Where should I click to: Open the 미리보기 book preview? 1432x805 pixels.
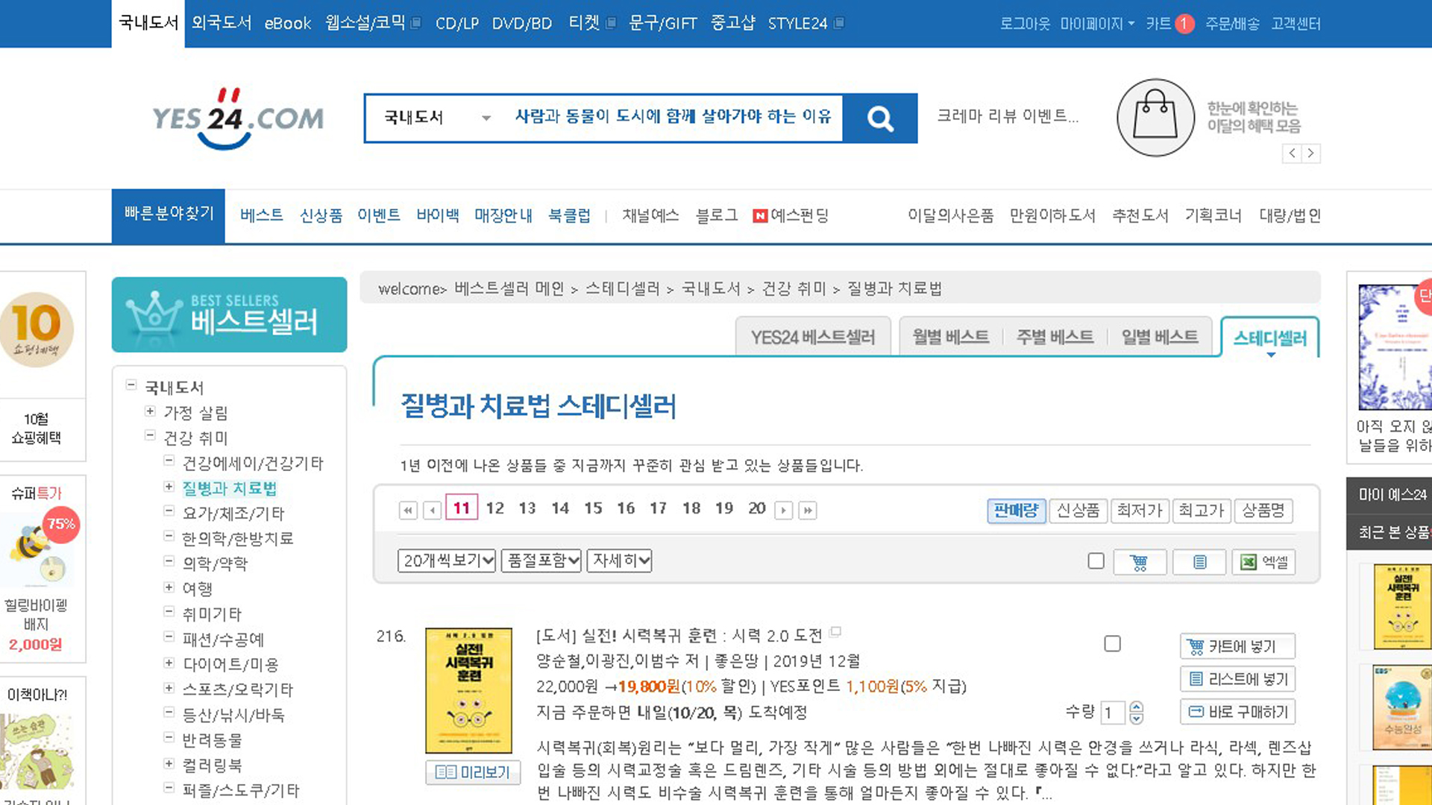click(x=473, y=772)
